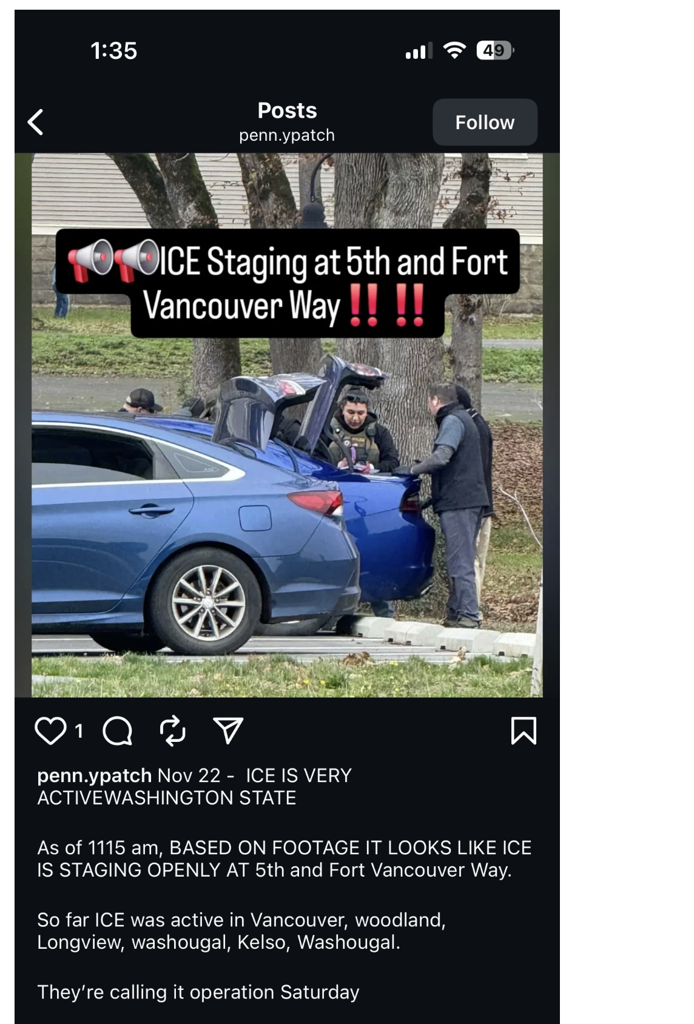Open penn.ypatch profile from caption username
Viewport: 694px width, 1024px height.
point(94,775)
